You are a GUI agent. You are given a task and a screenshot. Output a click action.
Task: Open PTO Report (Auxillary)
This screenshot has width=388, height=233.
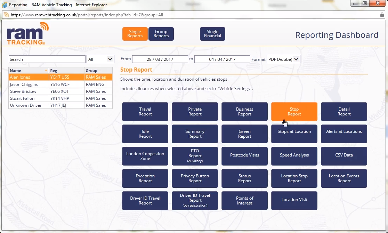(195, 156)
